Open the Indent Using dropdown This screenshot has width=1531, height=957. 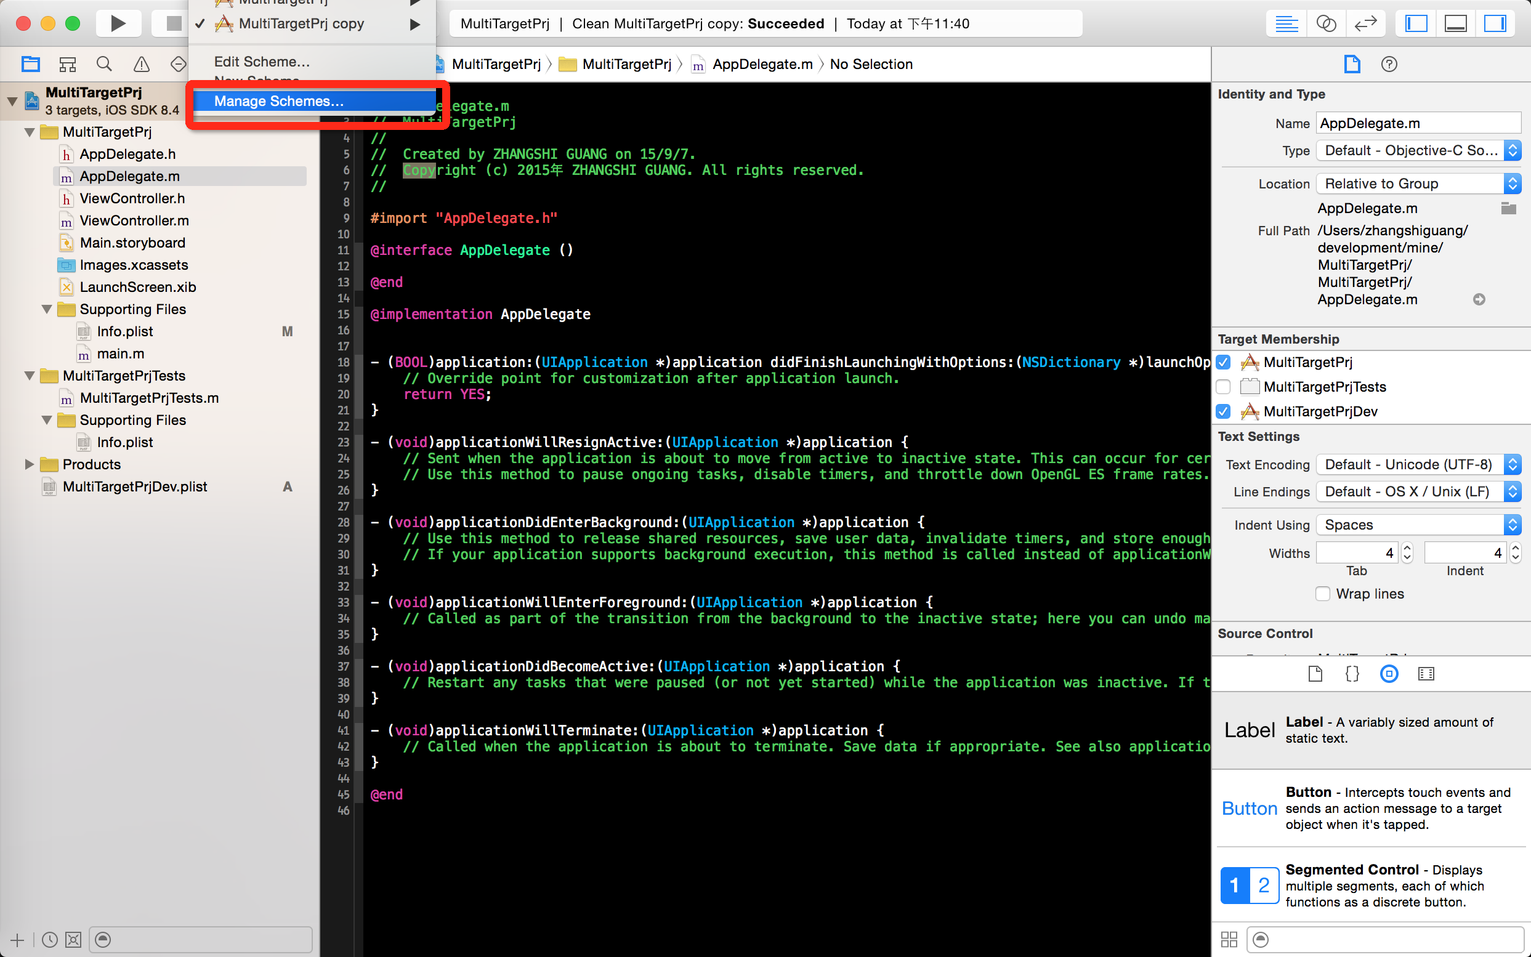(x=1418, y=525)
